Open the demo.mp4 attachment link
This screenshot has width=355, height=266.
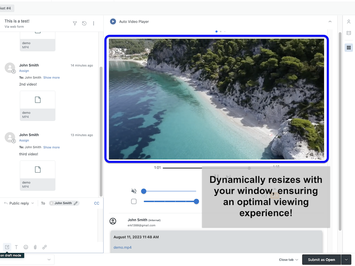tap(122, 247)
